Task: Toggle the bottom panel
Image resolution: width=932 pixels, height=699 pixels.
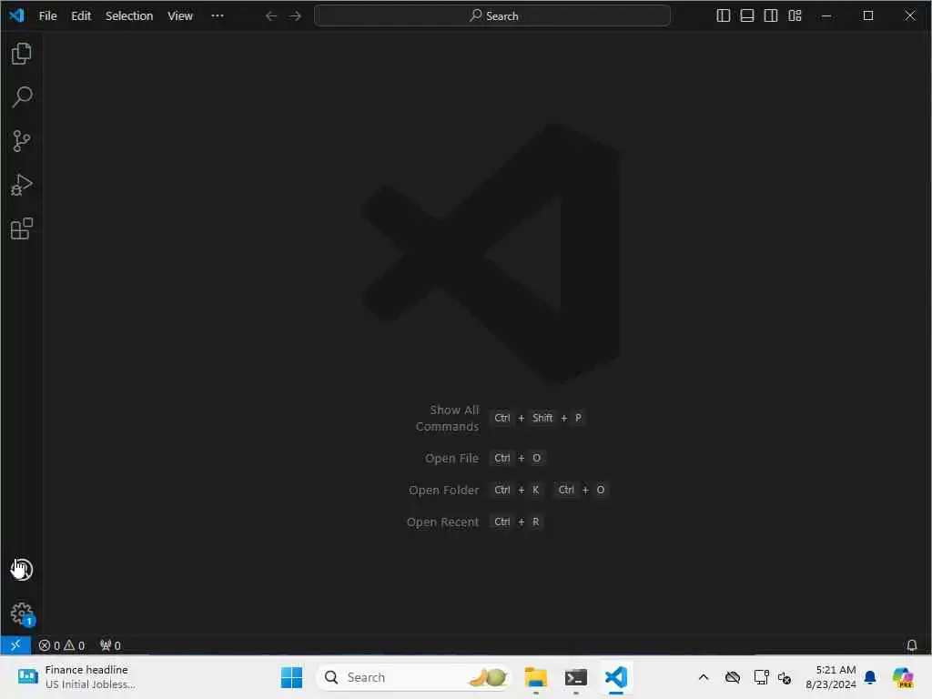Action: click(746, 16)
